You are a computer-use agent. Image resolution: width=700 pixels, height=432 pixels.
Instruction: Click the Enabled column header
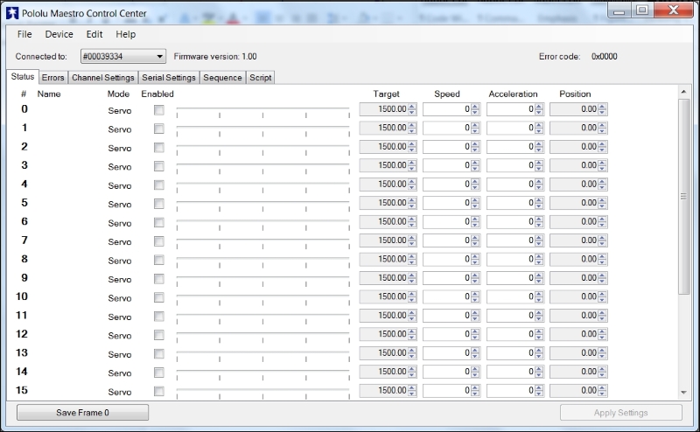(157, 94)
